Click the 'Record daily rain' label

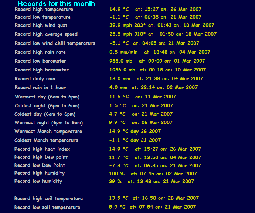tap(35, 79)
